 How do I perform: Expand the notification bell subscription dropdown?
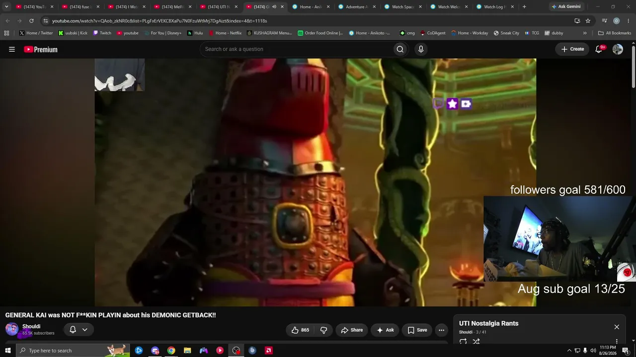85,330
